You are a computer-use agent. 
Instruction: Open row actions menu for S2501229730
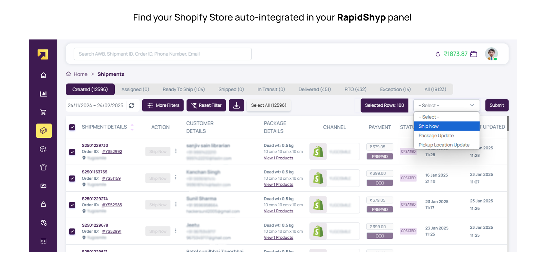[x=176, y=151]
